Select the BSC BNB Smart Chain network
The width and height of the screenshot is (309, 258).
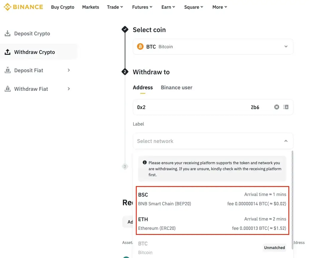[x=212, y=199]
